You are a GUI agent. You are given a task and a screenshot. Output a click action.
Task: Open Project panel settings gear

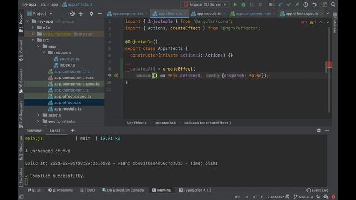coord(91,13)
